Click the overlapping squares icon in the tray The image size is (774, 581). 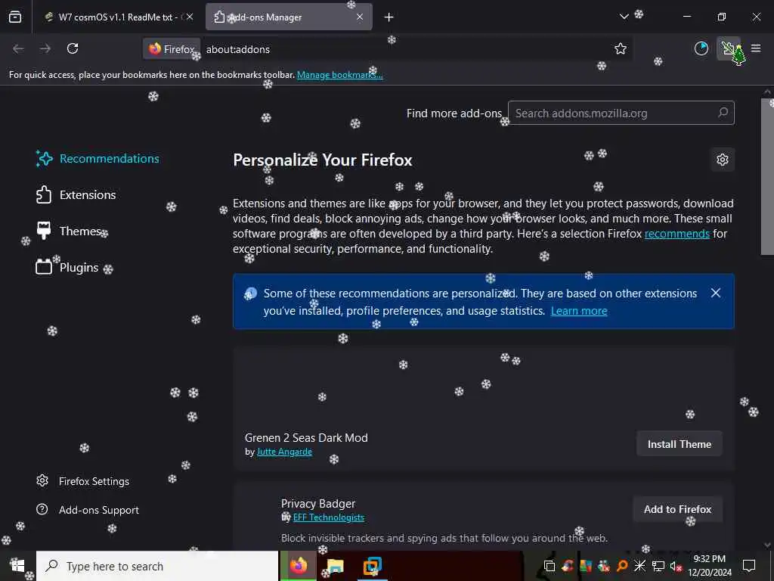pyautogui.click(x=550, y=566)
